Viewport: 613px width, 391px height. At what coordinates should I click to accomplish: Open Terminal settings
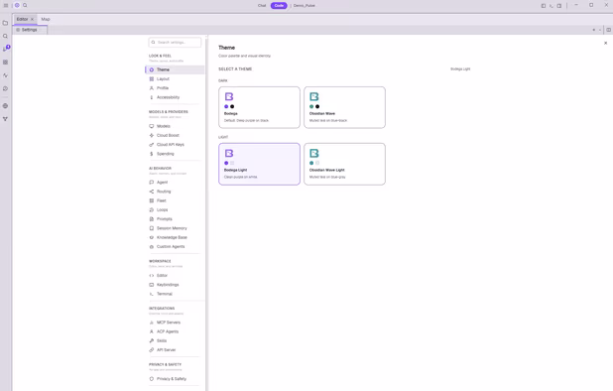point(175,294)
